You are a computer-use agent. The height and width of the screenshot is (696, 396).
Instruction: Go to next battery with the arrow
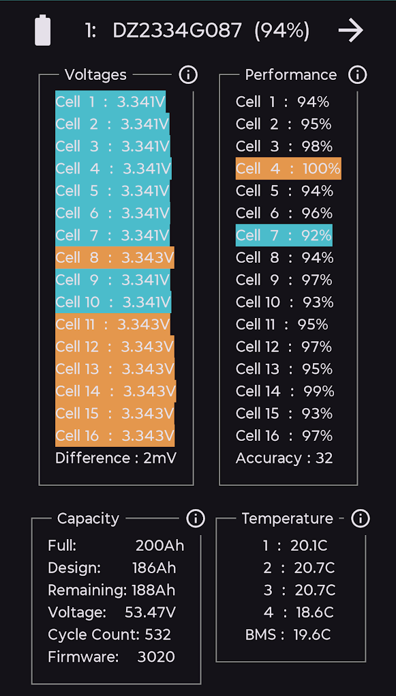[x=351, y=31]
